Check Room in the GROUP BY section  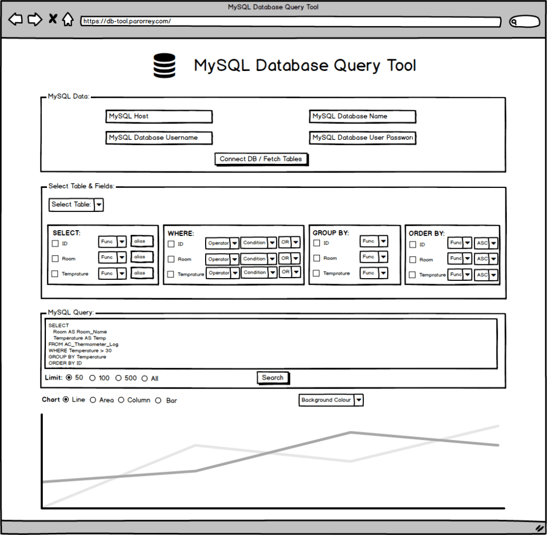click(317, 258)
